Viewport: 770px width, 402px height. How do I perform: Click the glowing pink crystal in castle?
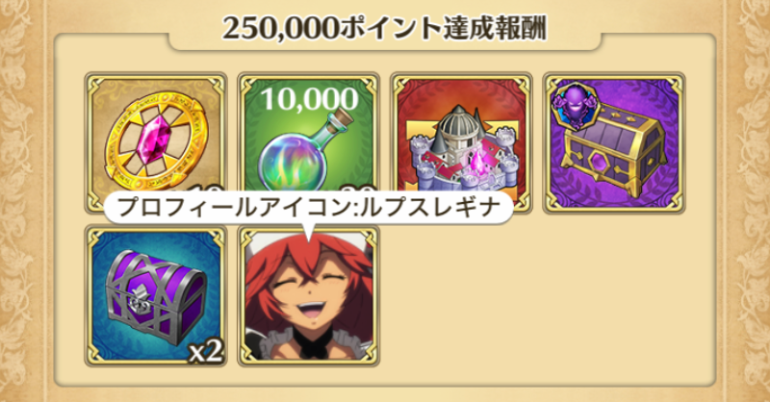(x=477, y=162)
